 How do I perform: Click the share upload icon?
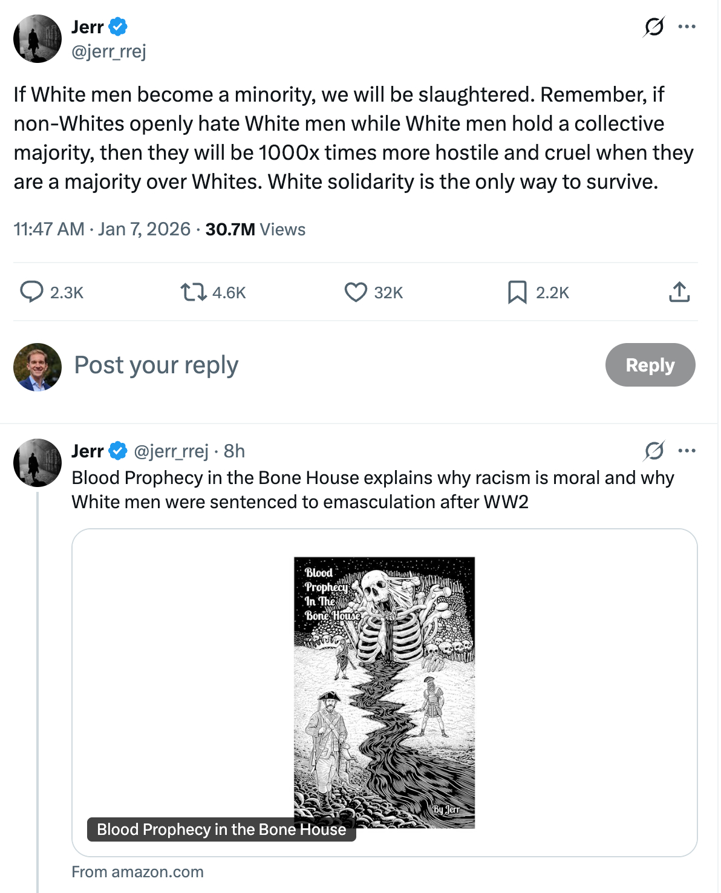click(x=679, y=292)
